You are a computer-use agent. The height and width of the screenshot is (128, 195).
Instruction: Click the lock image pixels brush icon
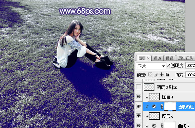(156, 74)
